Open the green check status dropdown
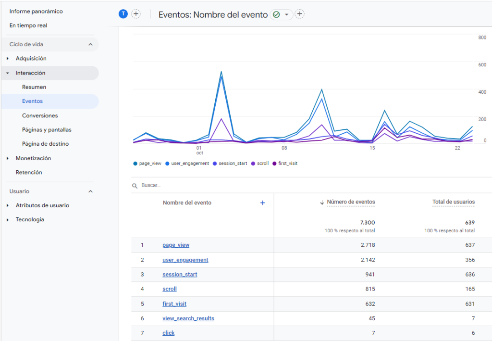This screenshot has height=341, width=492. click(281, 14)
